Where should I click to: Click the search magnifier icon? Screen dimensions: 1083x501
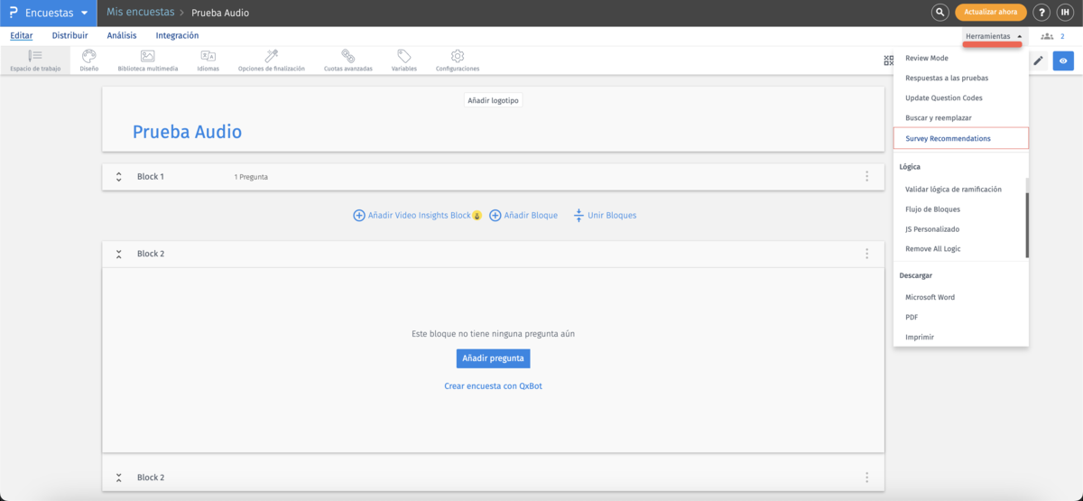click(x=940, y=13)
